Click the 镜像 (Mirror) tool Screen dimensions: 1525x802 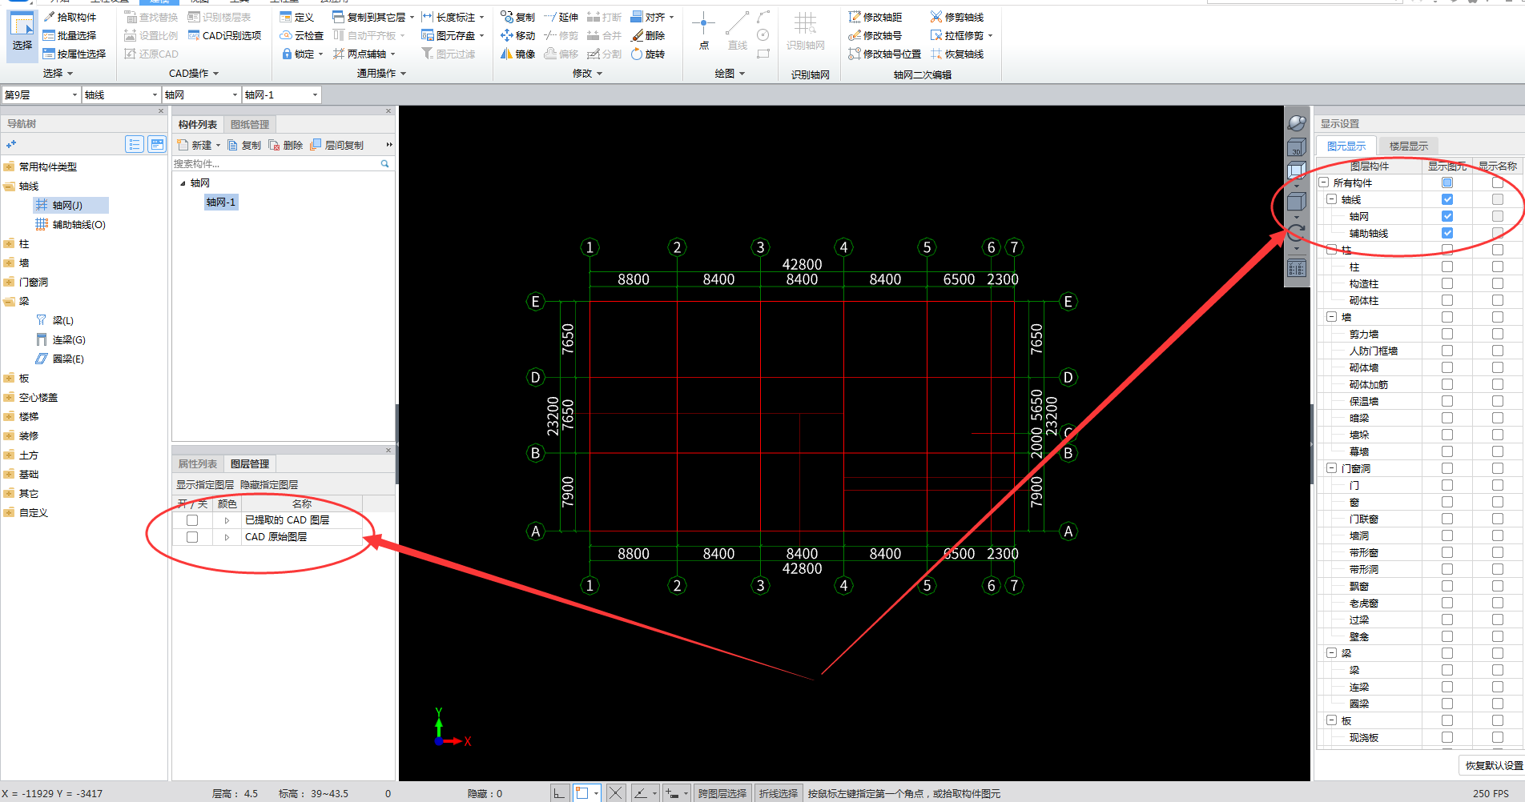517,54
